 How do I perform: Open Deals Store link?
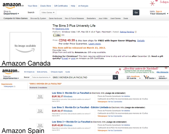coord(46,6)
